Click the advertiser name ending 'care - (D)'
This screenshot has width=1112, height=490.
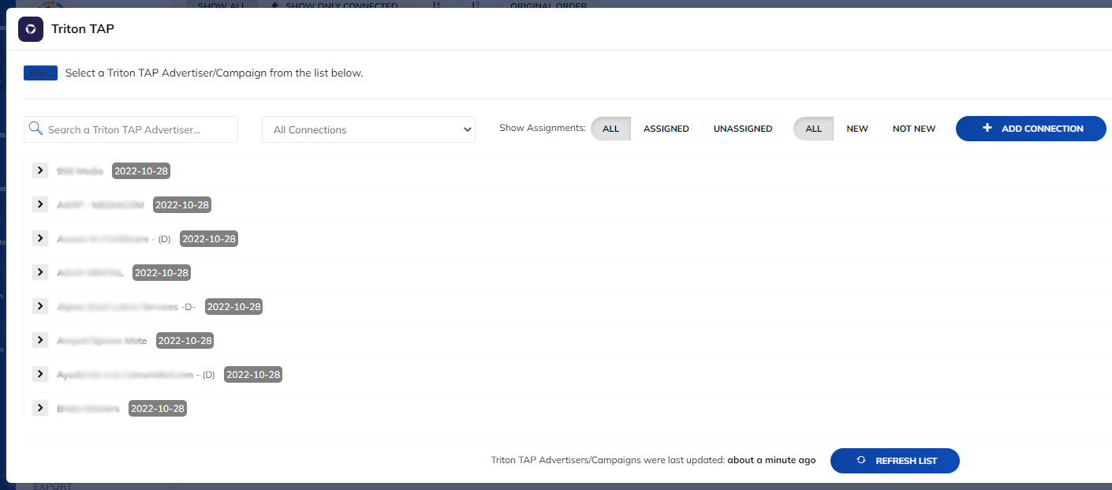[114, 239]
